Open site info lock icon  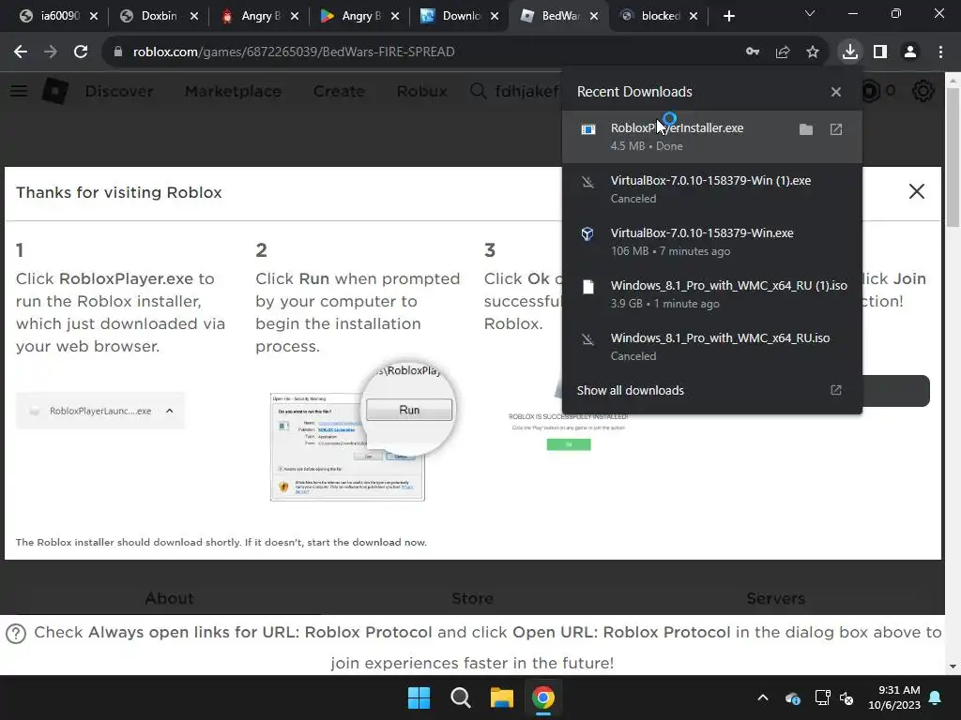118,52
